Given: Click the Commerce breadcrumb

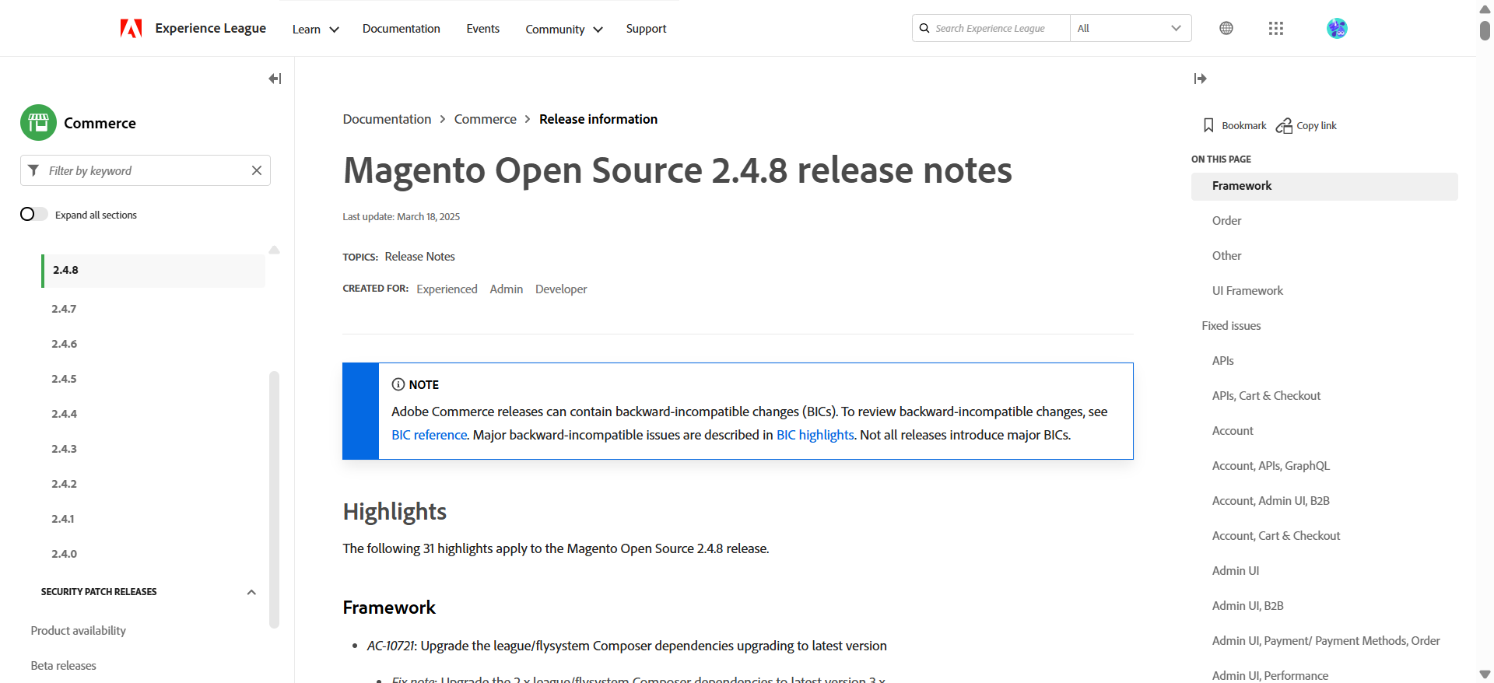Looking at the screenshot, I should (485, 119).
